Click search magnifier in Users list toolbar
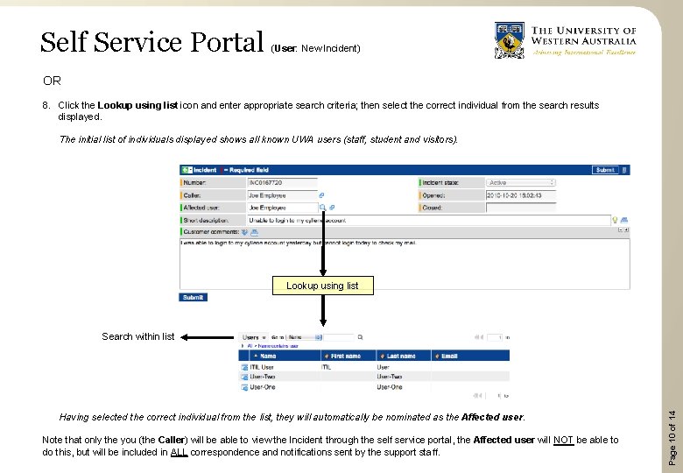Viewport: 683px width, 473px height. pos(360,337)
